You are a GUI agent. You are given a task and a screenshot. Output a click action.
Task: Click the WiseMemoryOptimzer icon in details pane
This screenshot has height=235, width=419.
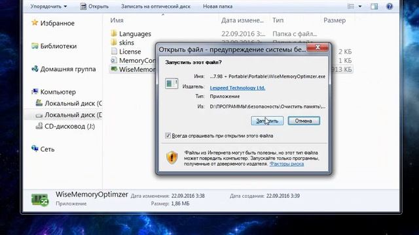40,200
